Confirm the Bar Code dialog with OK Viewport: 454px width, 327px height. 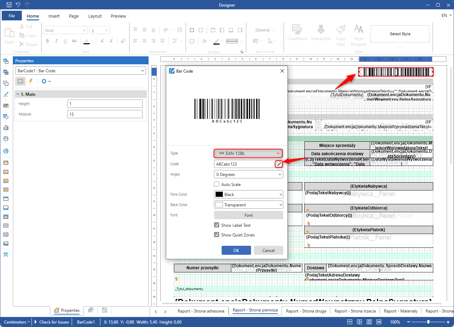pos(236,251)
